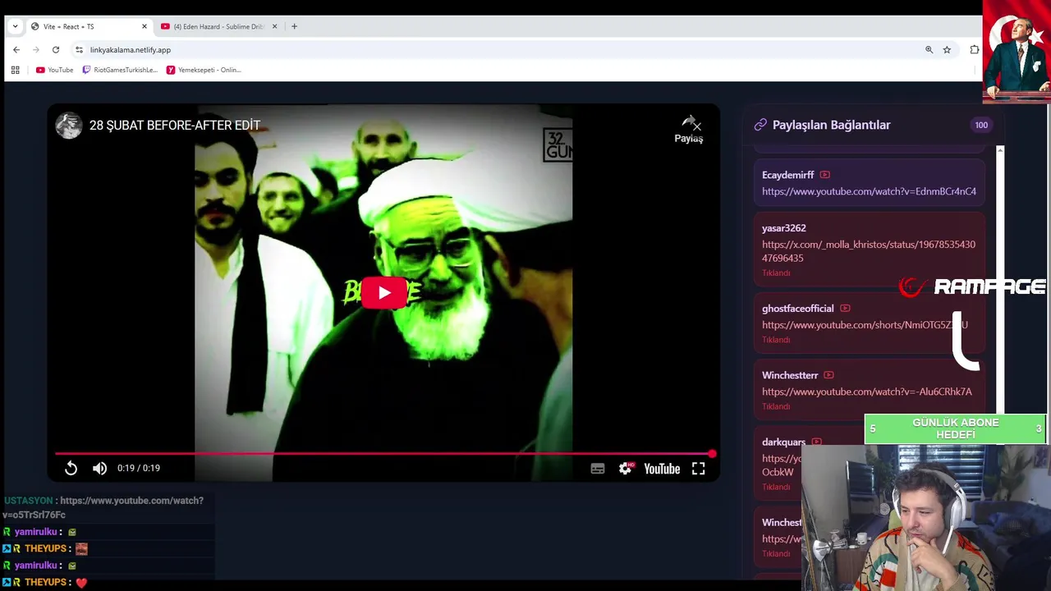Click username yasar3262
1051x591 pixels.
[784, 228]
